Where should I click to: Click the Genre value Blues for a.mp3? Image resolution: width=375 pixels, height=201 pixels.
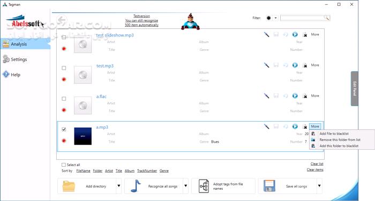(215, 142)
